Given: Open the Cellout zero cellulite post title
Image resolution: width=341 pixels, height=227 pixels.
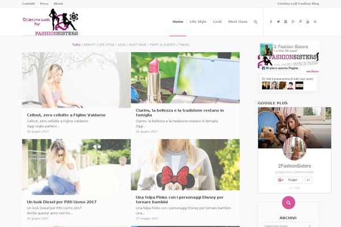Looking at the screenshot, I should 66,115.
